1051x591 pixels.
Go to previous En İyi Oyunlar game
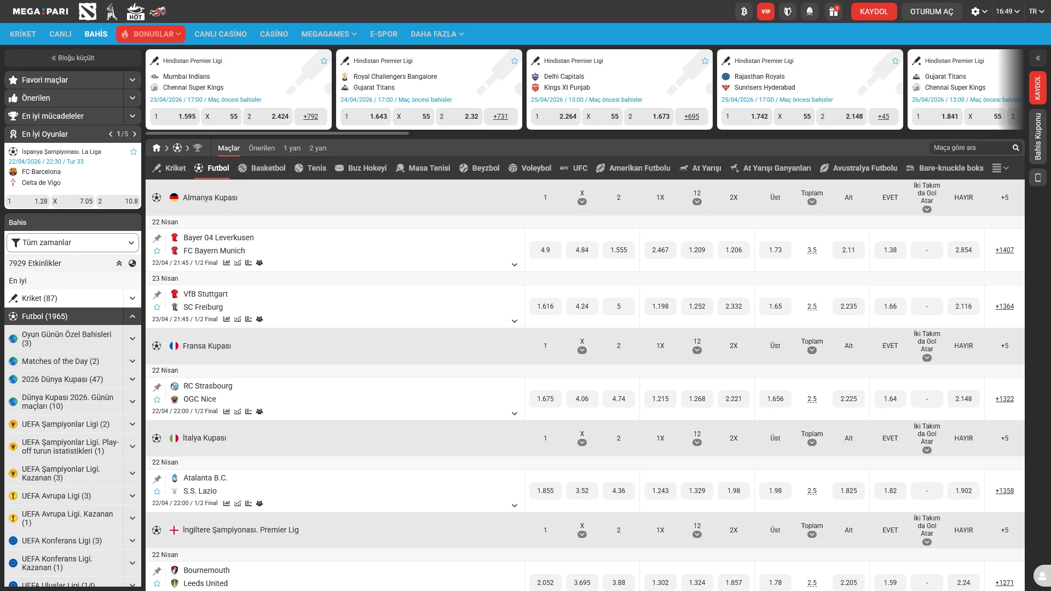[111, 134]
